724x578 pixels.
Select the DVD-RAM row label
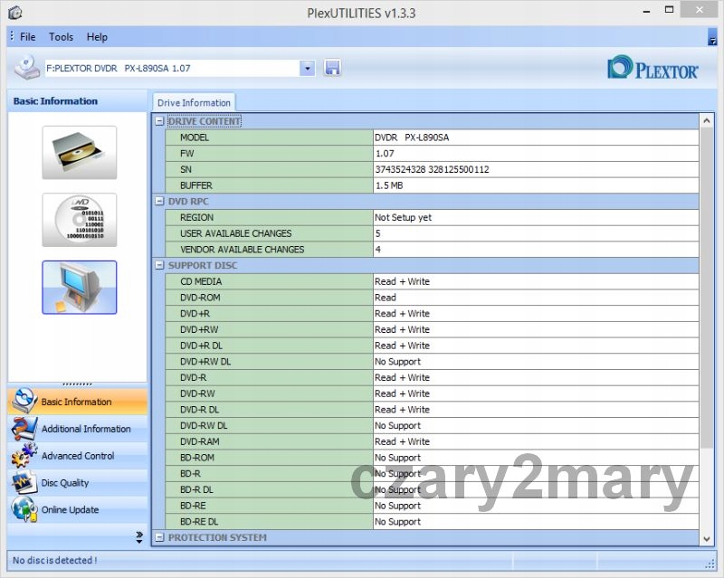coord(199,441)
